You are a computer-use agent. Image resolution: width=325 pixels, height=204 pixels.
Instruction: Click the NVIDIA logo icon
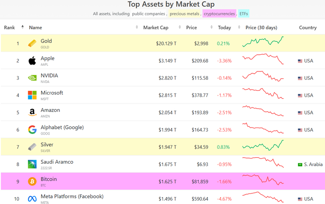tap(32, 78)
